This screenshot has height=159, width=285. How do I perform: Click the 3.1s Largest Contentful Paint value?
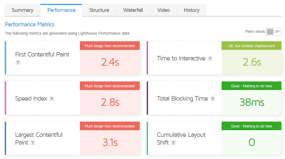tap(110, 143)
